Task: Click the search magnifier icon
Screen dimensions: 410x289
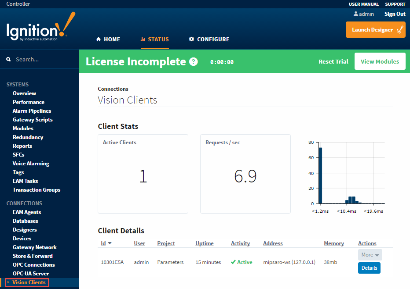Action: pyautogui.click(x=9, y=59)
